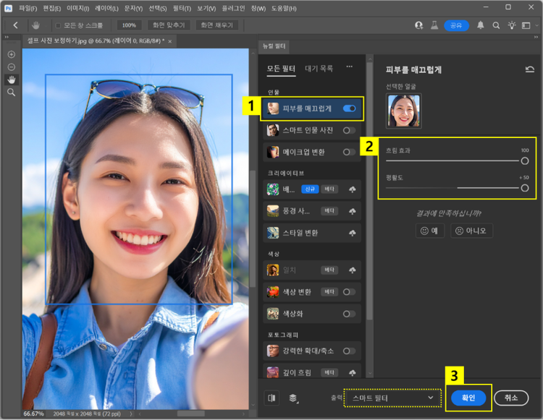Click the 100% zoom button
Screen dimensions: 543x420
(129, 25)
